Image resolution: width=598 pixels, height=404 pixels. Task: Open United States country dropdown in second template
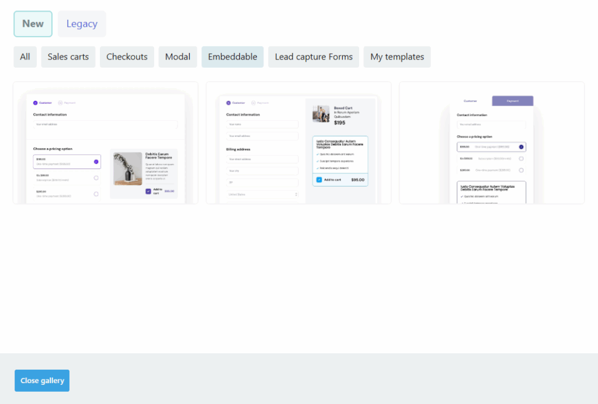click(262, 194)
